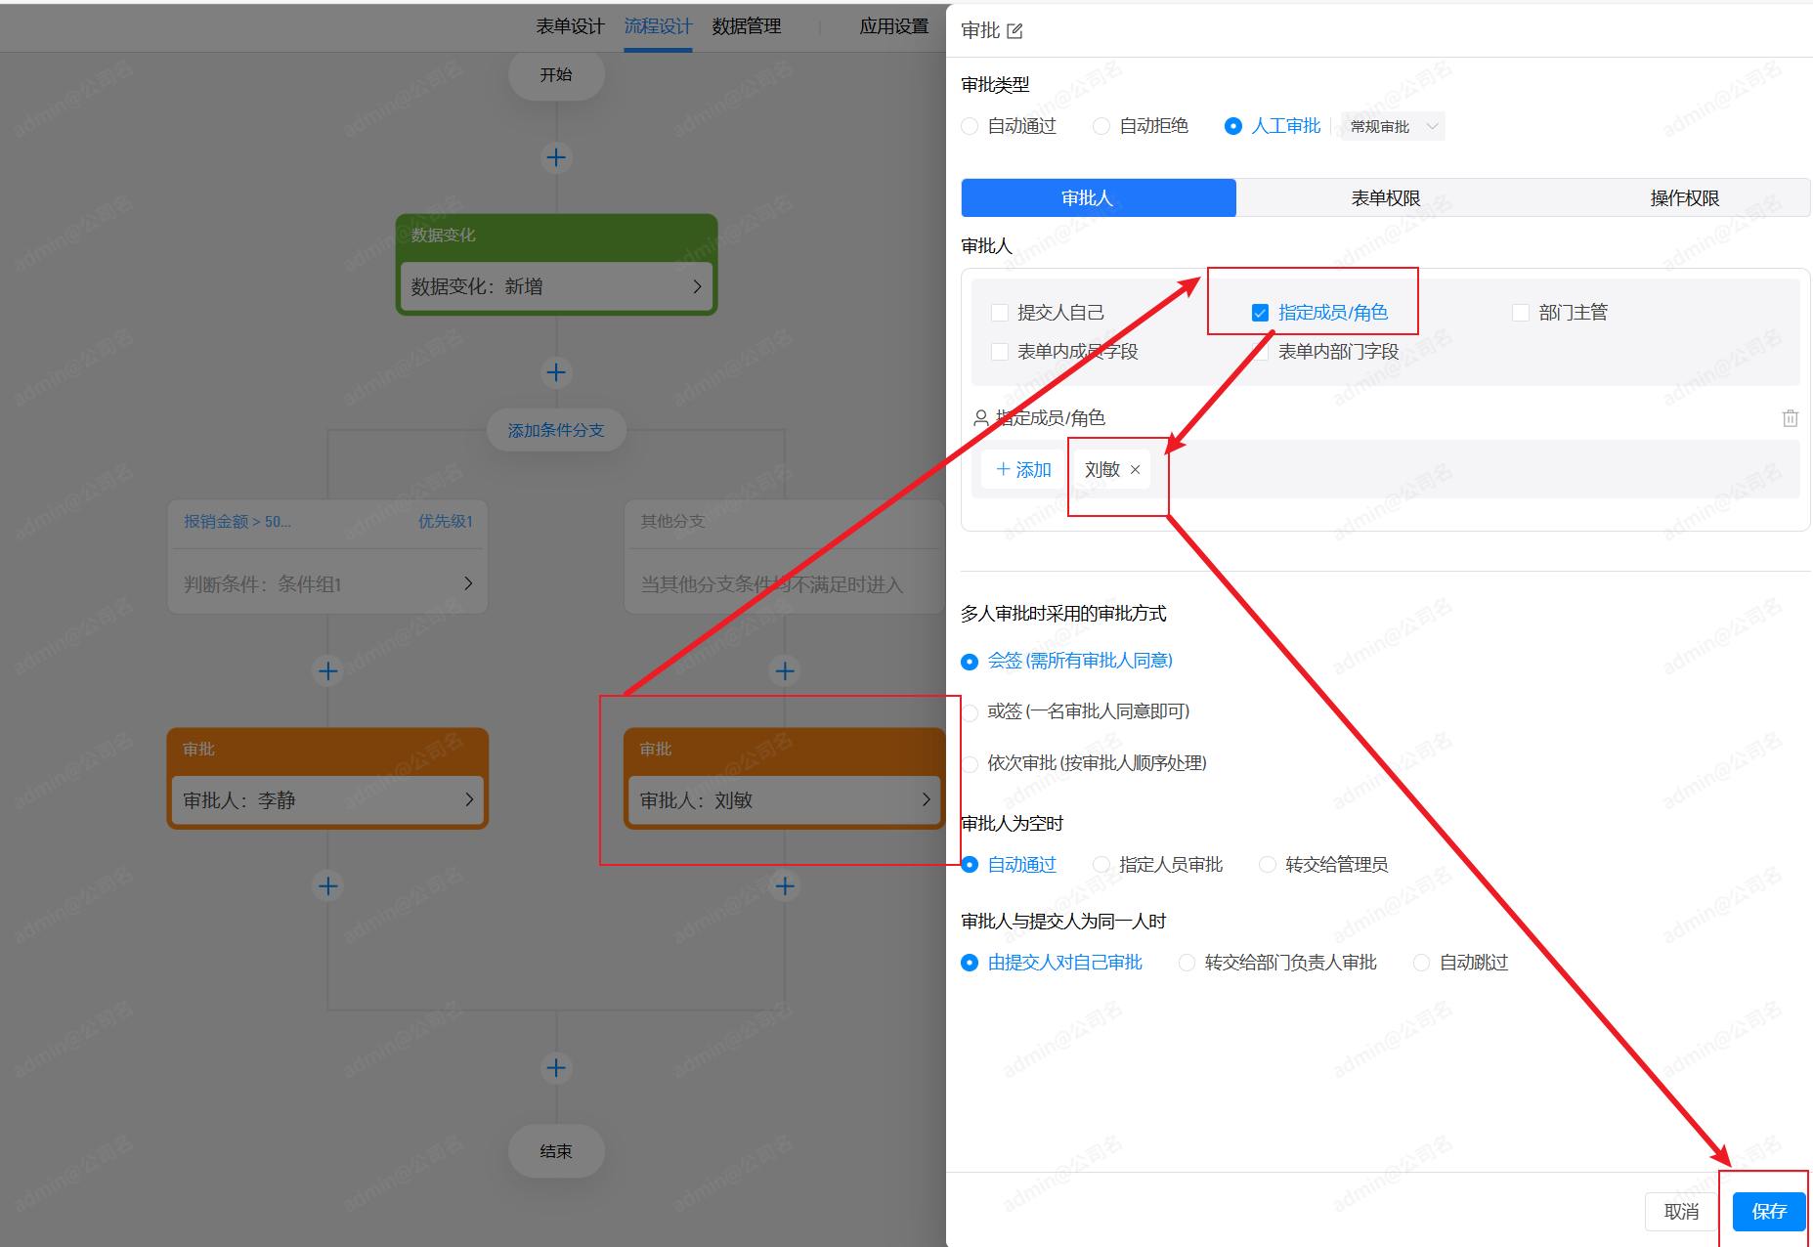
Task: Expand the 审批人：李静 node chevron
Action: point(469,799)
